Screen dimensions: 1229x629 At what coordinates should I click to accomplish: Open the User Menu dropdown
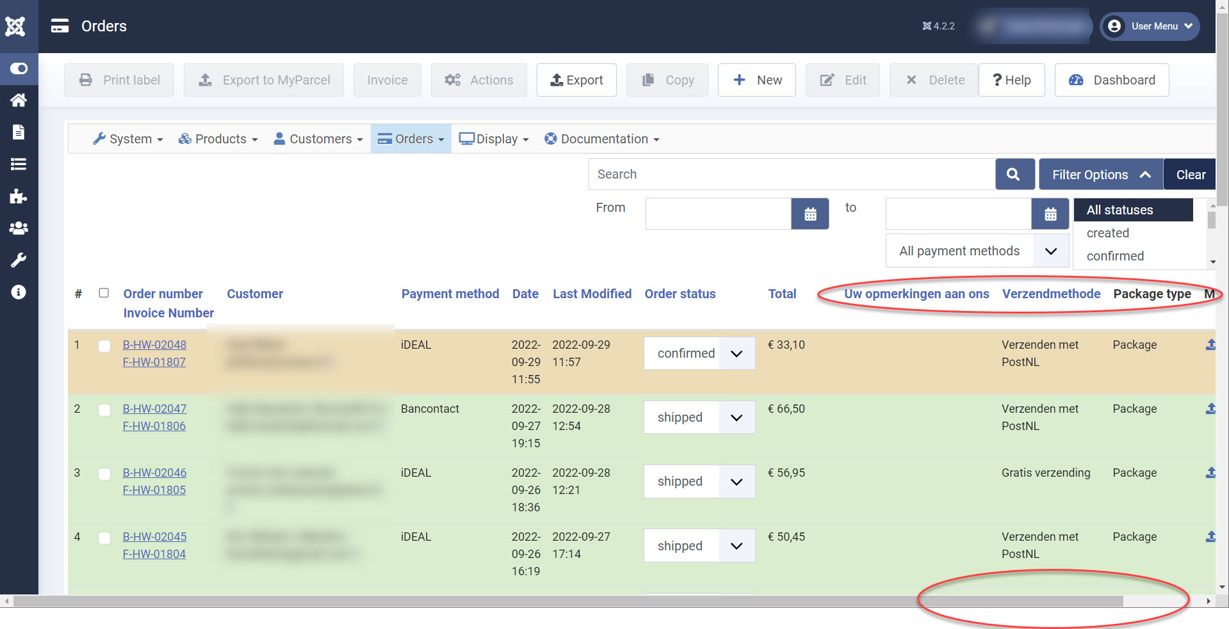click(x=1150, y=26)
